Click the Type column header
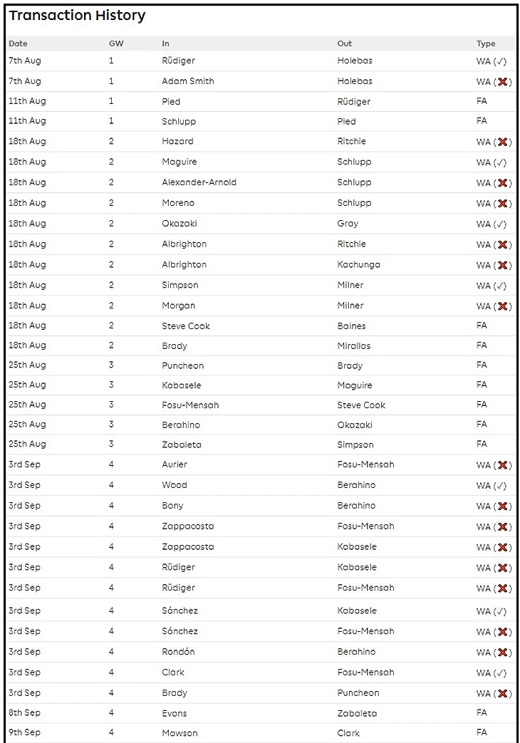Image resolution: width=520 pixels, height=743 pixels. point(485,43)
